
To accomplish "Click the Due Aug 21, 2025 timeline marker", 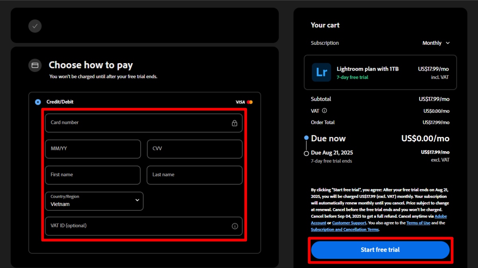I will [x=306, y=153].
